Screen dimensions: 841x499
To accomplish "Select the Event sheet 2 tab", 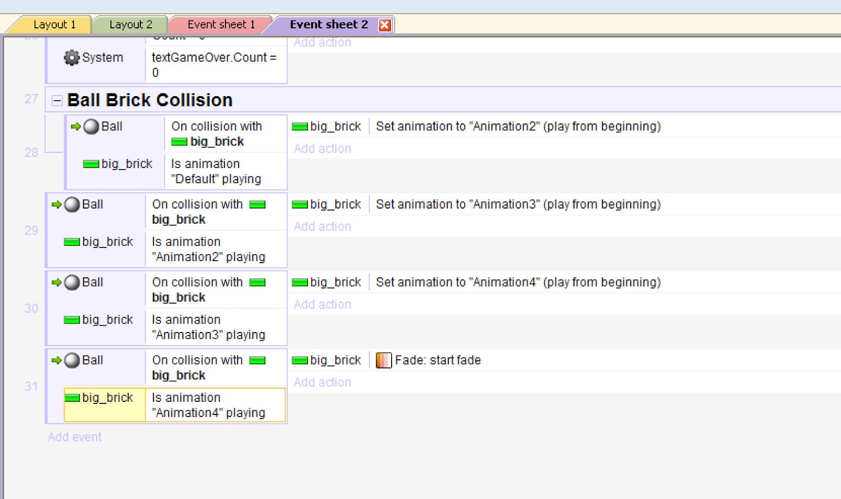I will click(x=329, y=25).
